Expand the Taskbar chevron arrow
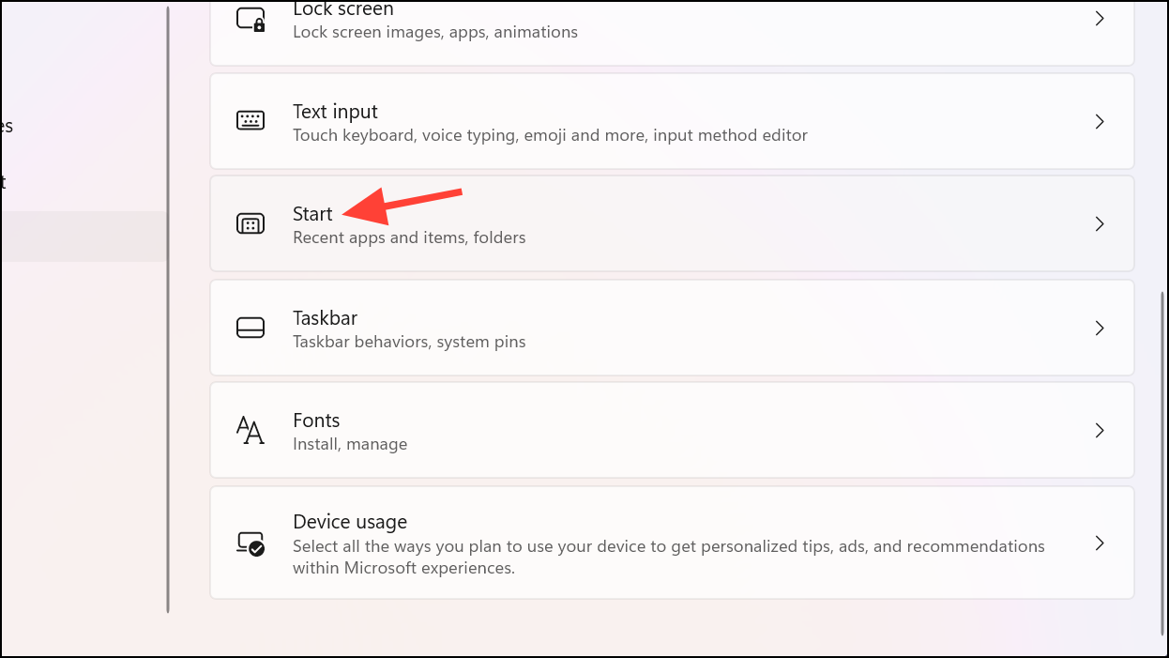Viewport: 1169px width, 658px height. (x=1101, y=328)
